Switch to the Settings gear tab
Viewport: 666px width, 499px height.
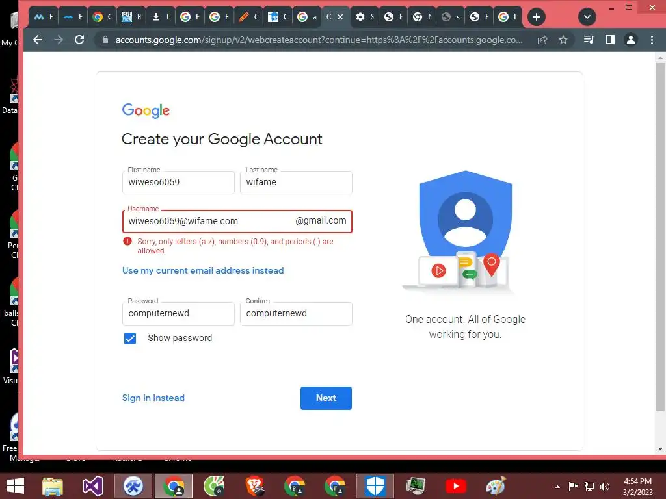pos(366,17)
